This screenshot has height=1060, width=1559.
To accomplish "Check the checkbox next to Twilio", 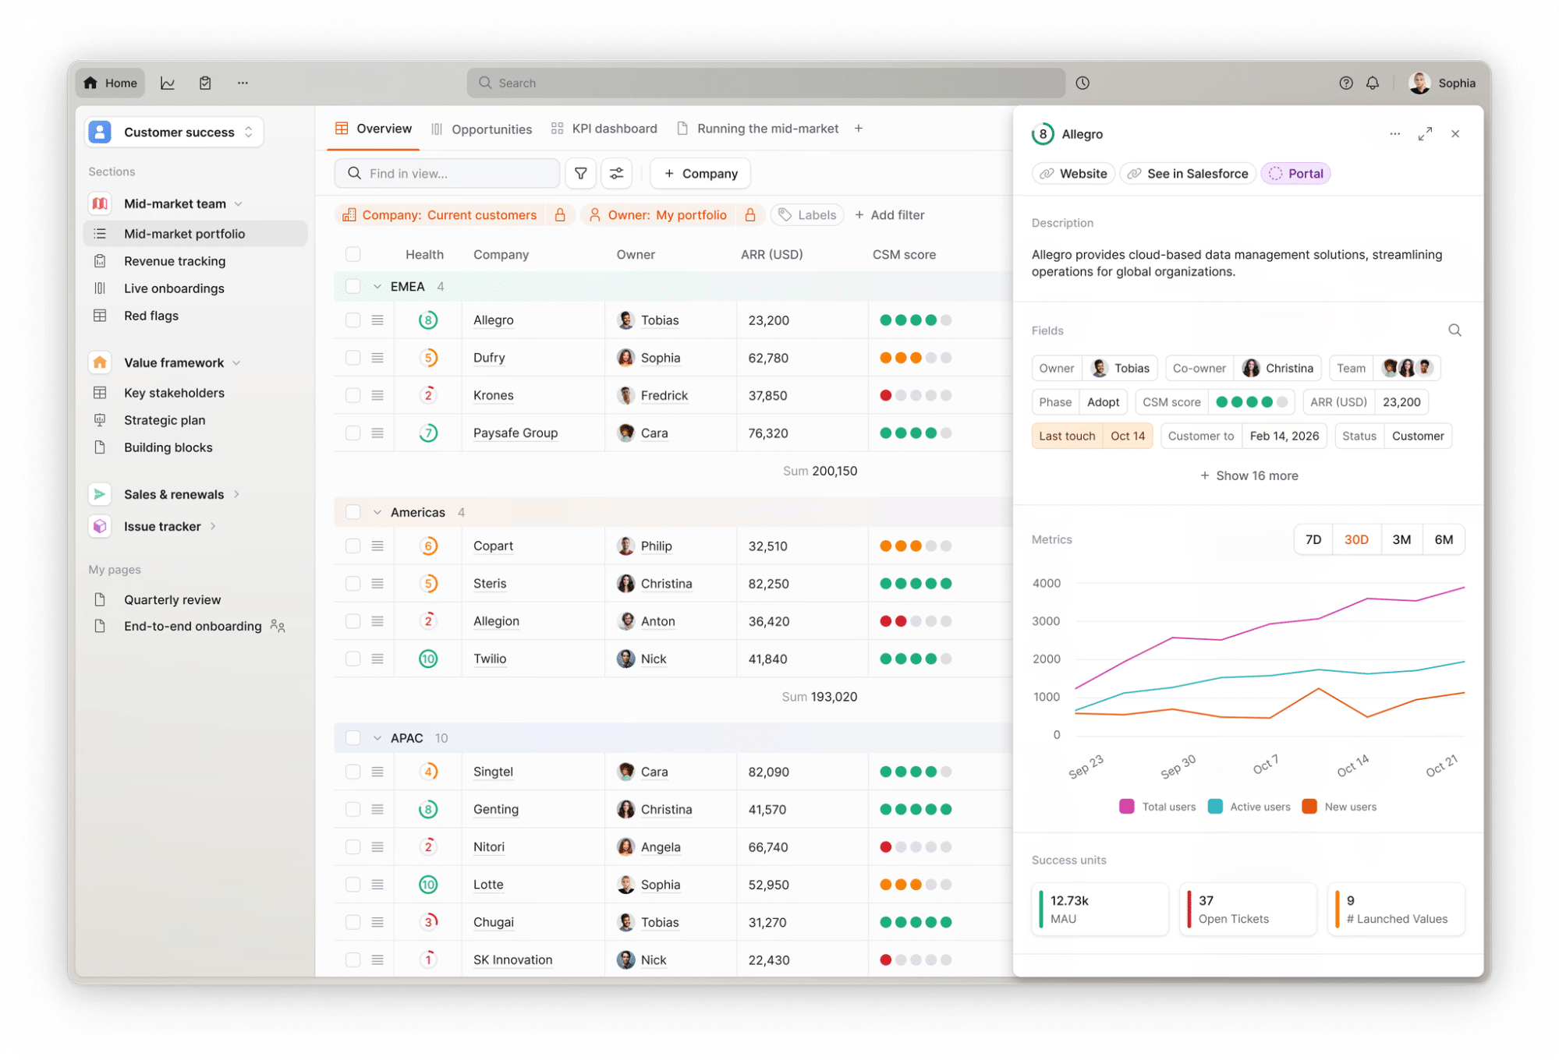I will 353,658.
